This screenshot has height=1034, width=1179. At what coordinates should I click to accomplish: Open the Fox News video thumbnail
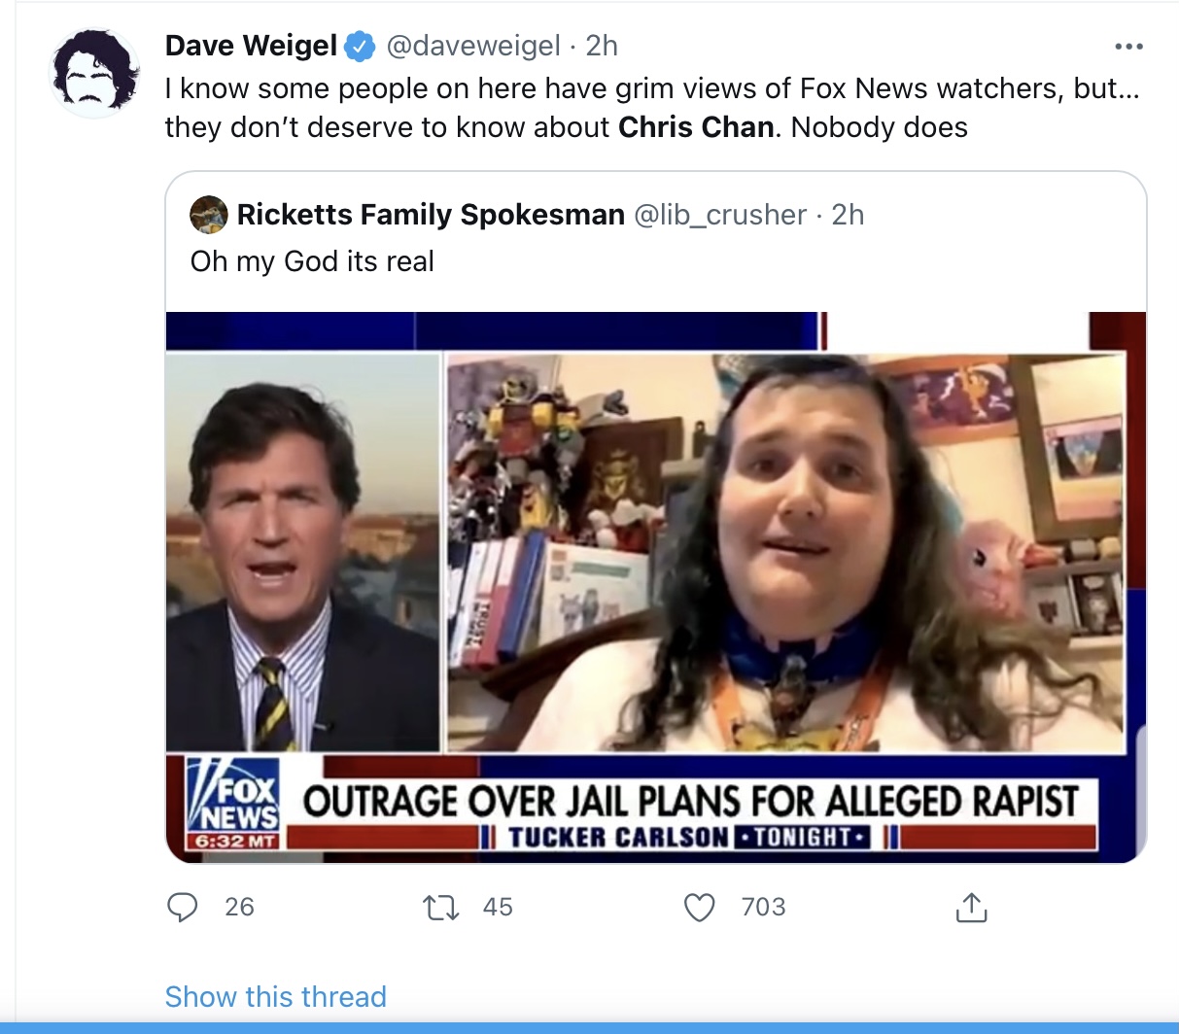(656, 587)
